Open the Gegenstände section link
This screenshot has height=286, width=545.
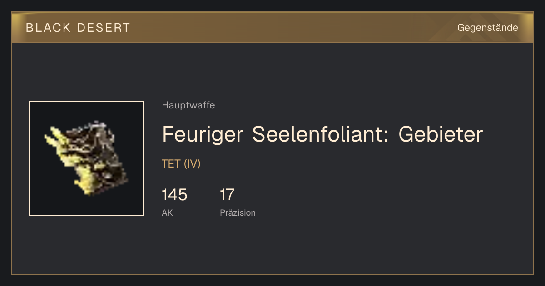487,28
